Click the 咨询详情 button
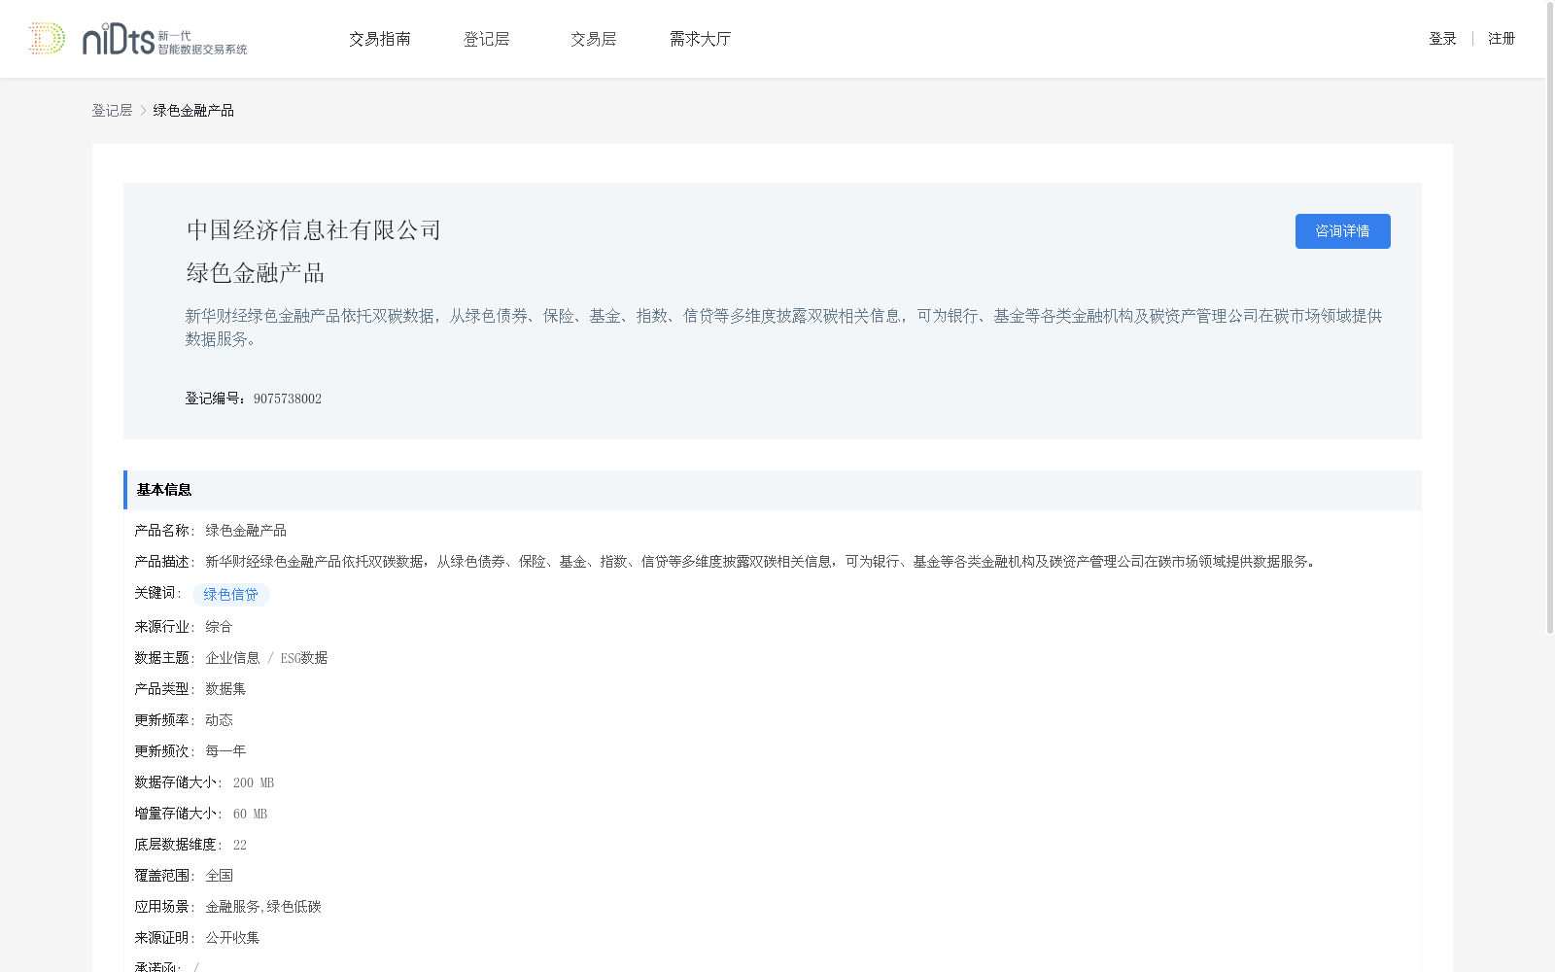 tap(1342, 231)
